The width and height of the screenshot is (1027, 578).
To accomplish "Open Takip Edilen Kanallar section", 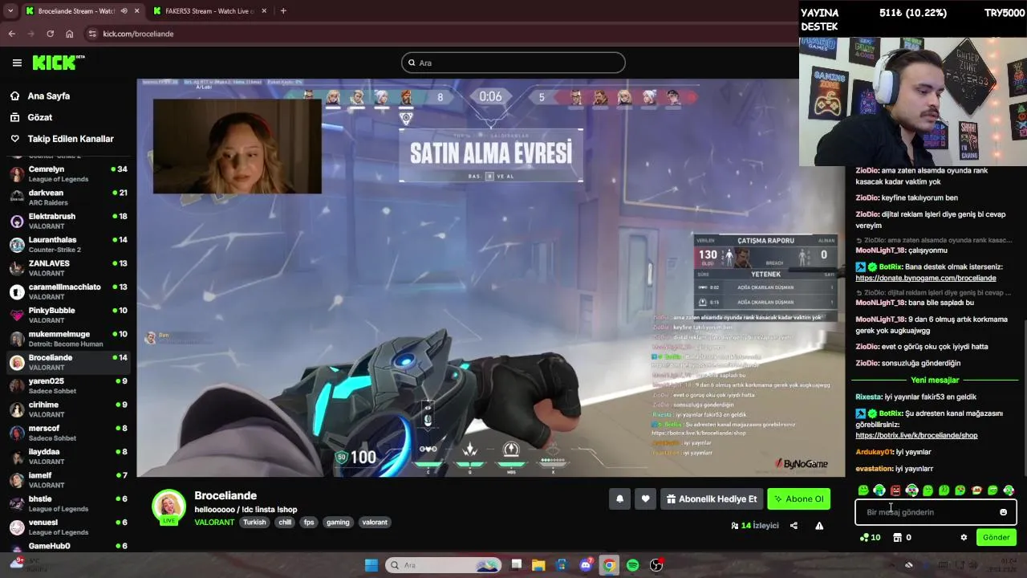I will pos(71,139).
